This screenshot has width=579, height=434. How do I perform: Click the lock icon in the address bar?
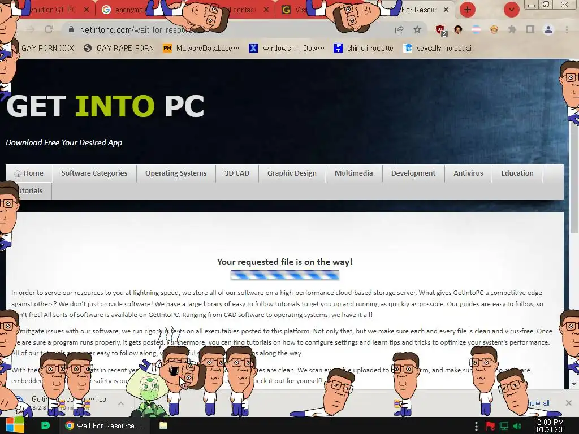(71, 29)
